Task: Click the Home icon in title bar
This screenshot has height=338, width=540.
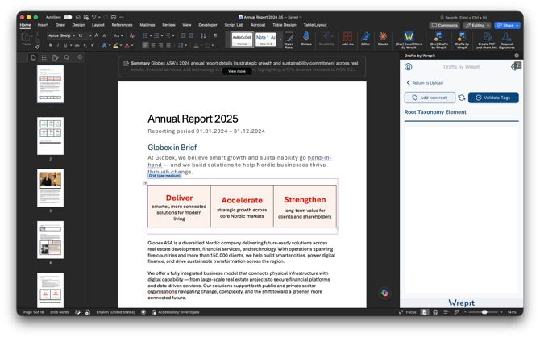Action: (x=78, y=17)
